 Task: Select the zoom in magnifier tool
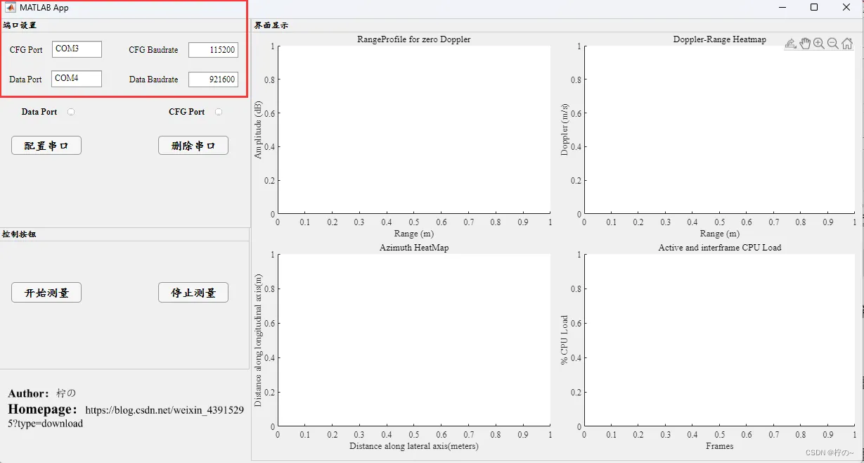click(819, 44)
